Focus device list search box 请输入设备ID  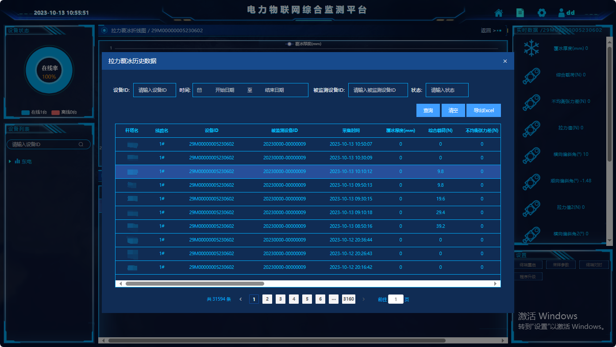(49, 144)
